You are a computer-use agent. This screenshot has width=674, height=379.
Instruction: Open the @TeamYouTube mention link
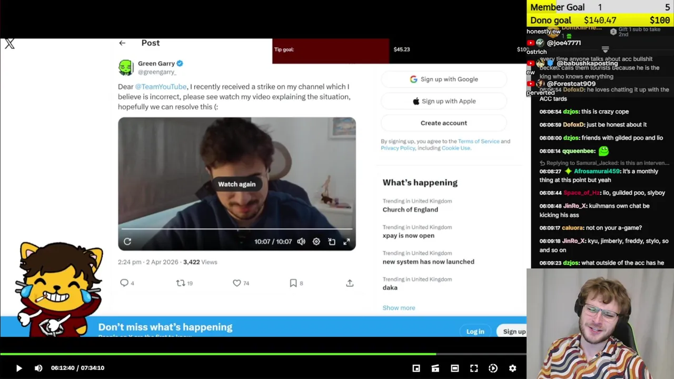(x=161, y=86)
